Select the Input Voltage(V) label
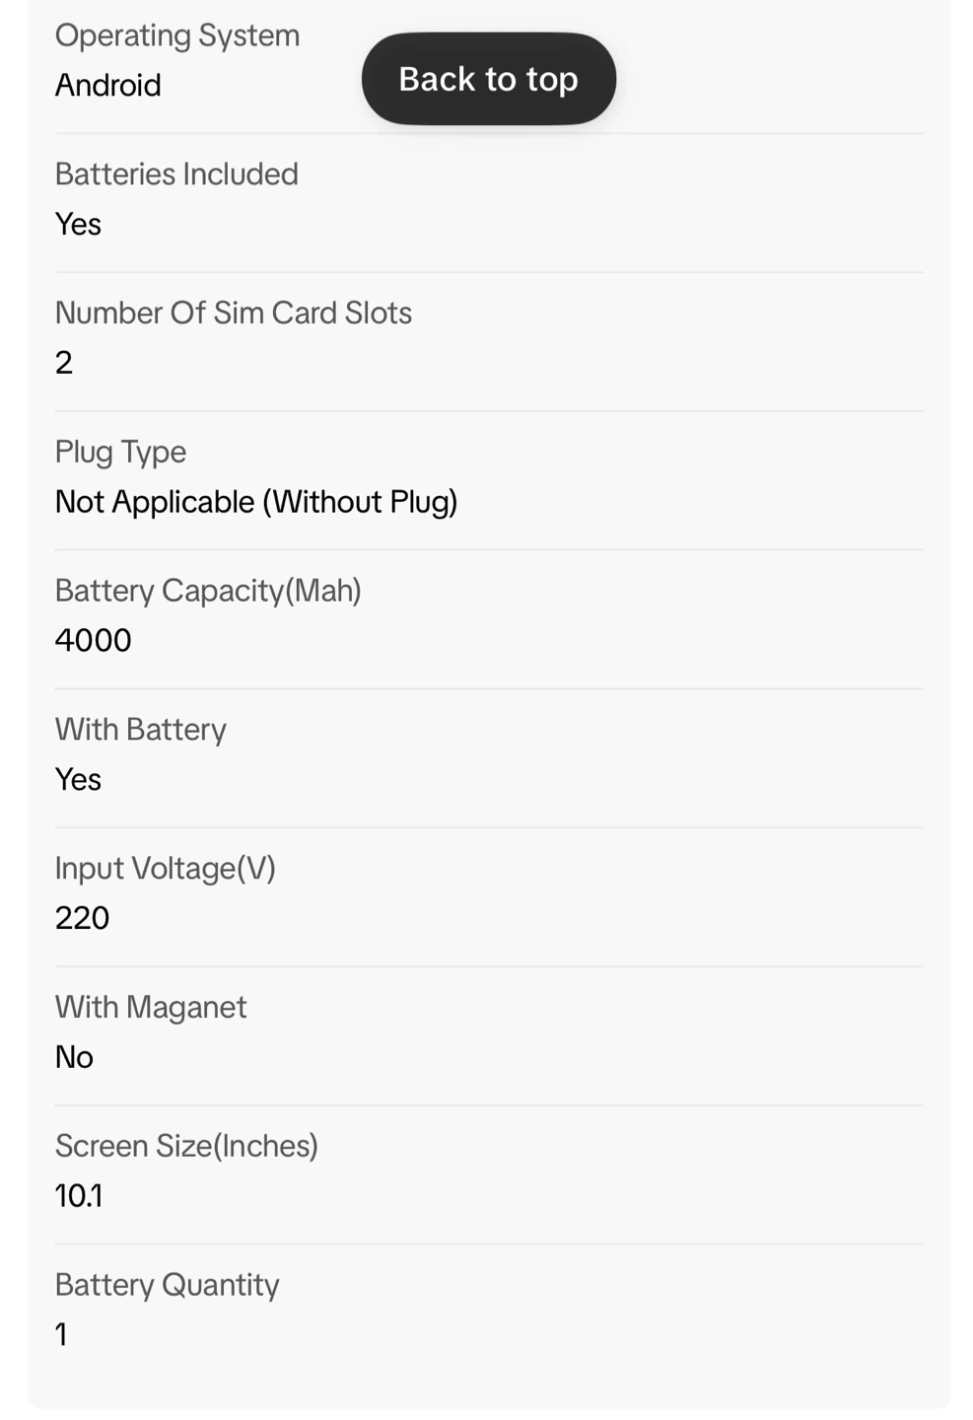The width and height of the screenshot is (973, 1420). point(166,869)
